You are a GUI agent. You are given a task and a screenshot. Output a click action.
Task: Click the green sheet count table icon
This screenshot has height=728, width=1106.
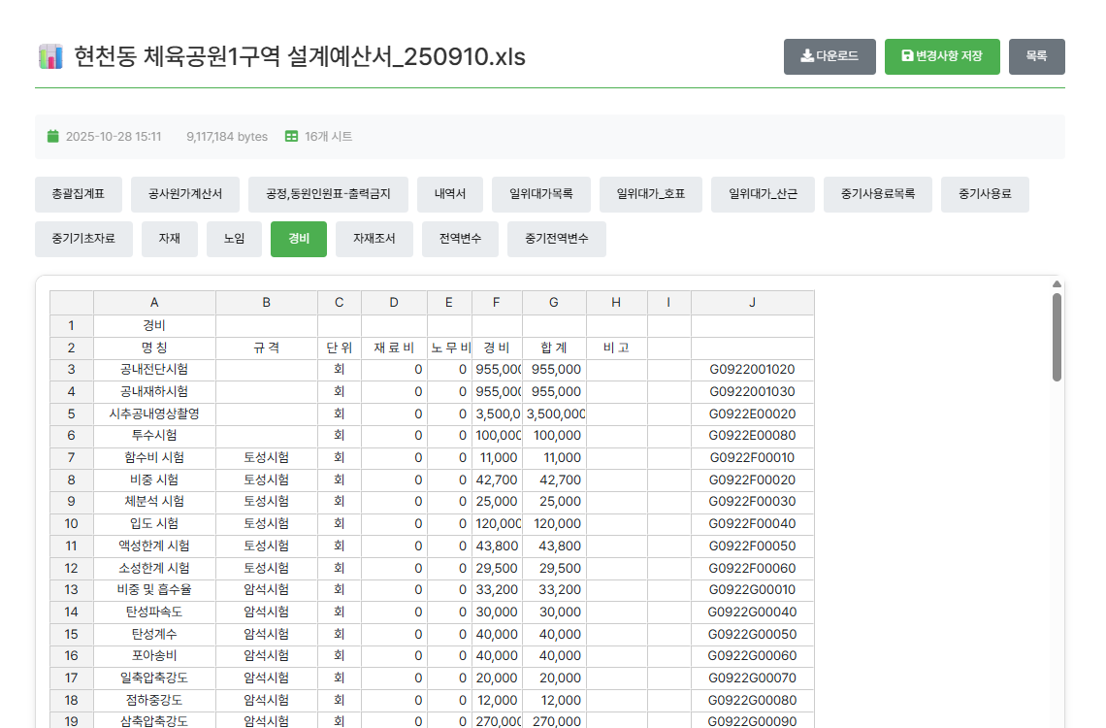point(291,137)
